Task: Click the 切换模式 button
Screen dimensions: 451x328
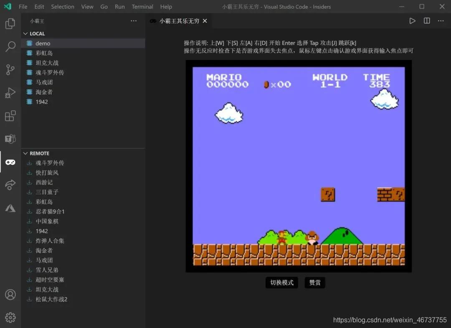Action: 281,282
